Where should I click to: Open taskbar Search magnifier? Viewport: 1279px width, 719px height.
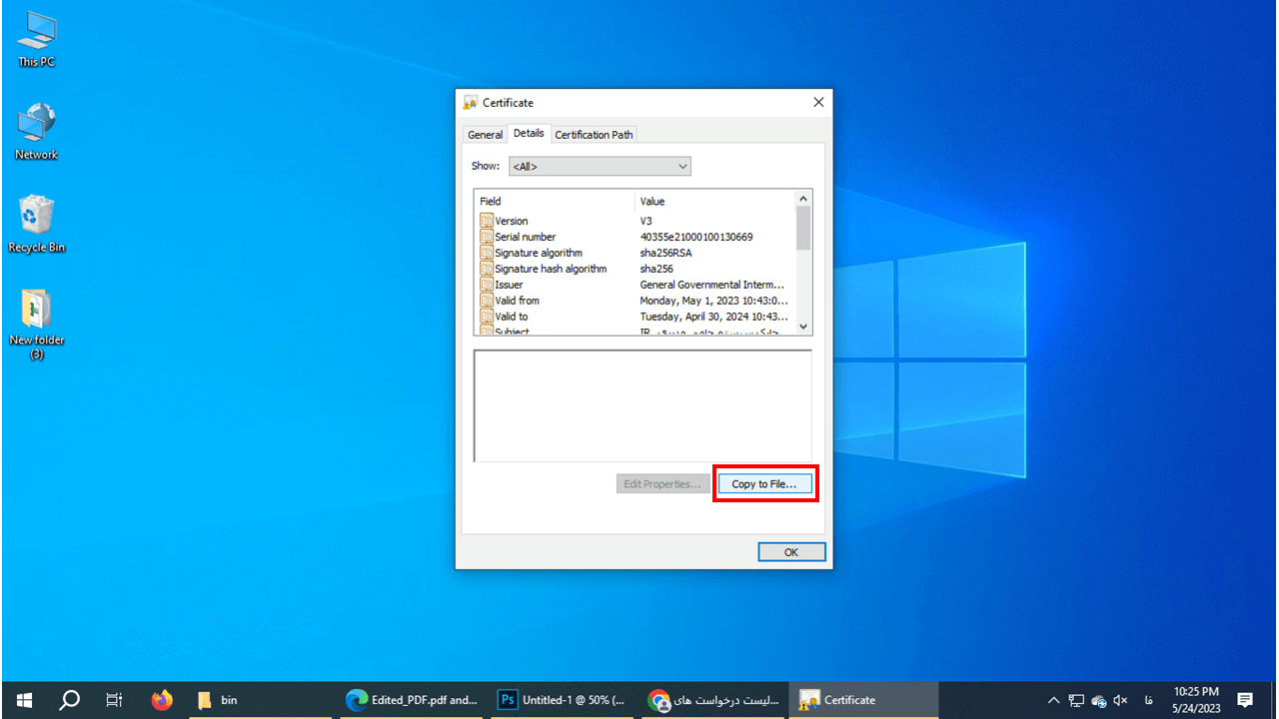[x=69, y=700]
